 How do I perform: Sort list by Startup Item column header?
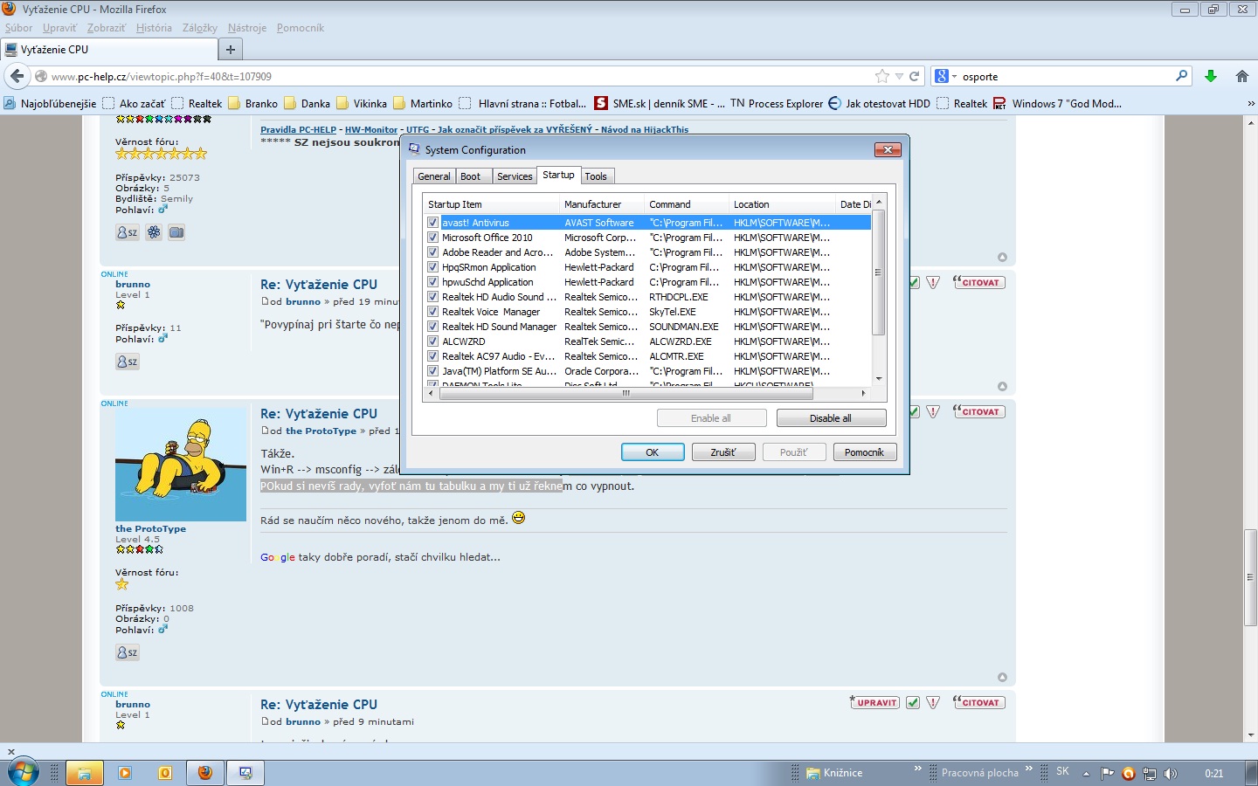(491, 204)
